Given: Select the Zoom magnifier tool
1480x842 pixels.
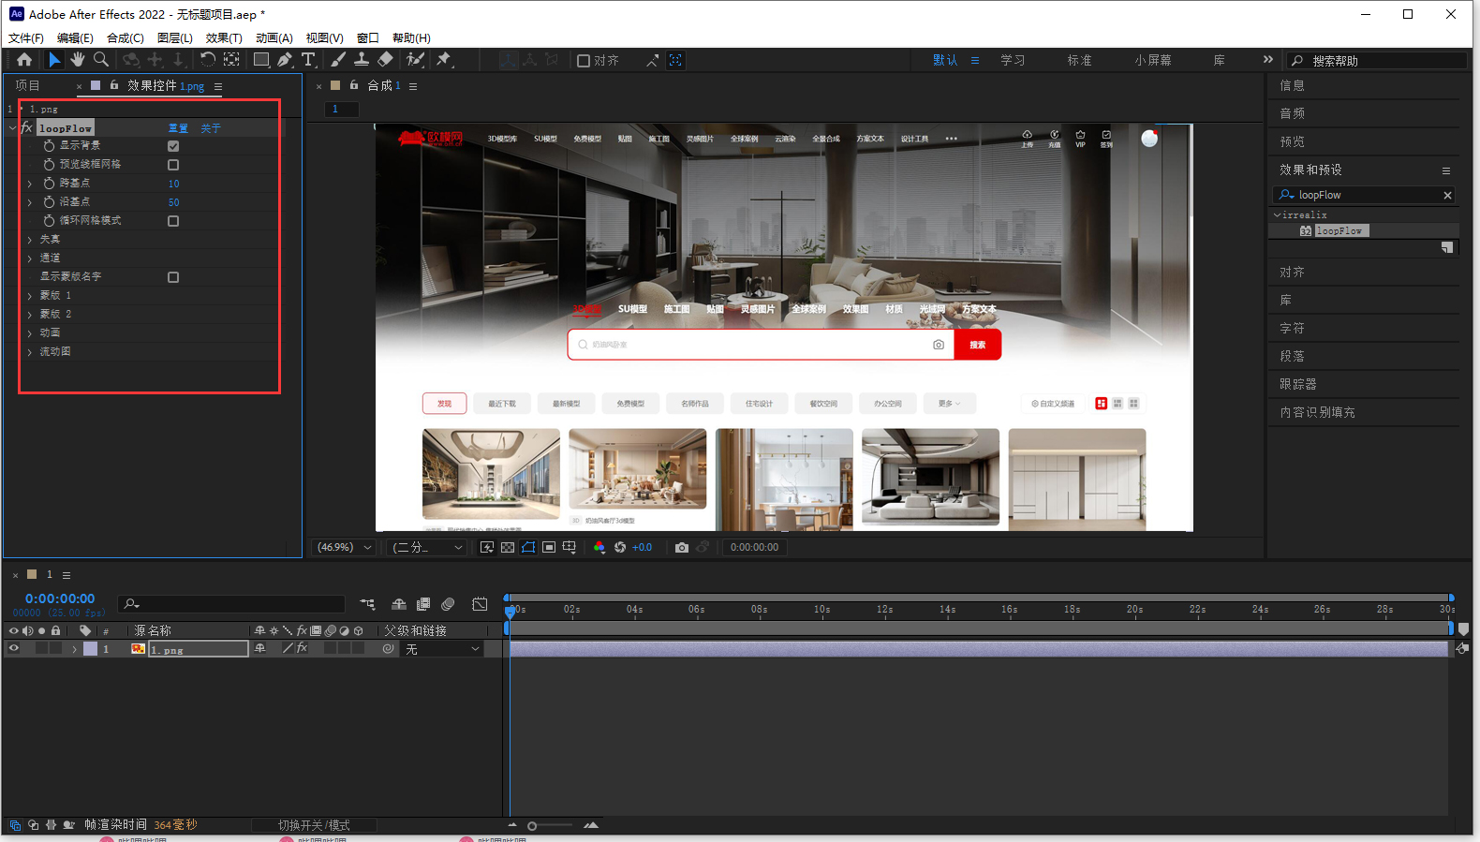Looking at the screenshot, I should 101,60.
